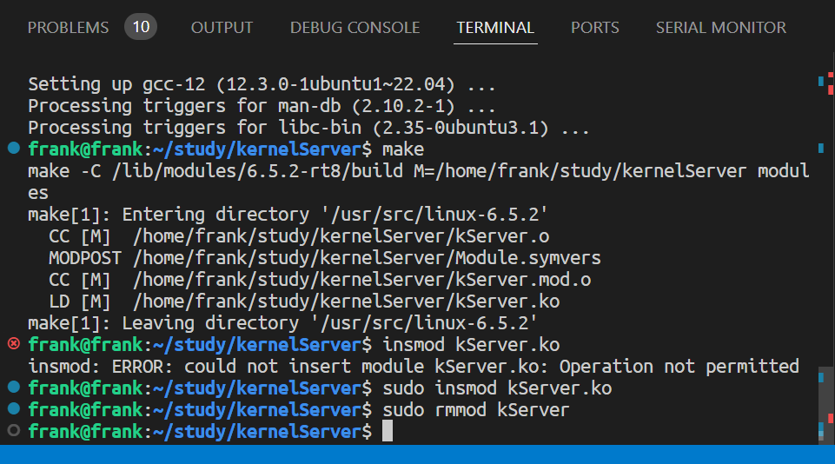Click the blue dot beside sudo rmmod kServer

tap(13, 409)
